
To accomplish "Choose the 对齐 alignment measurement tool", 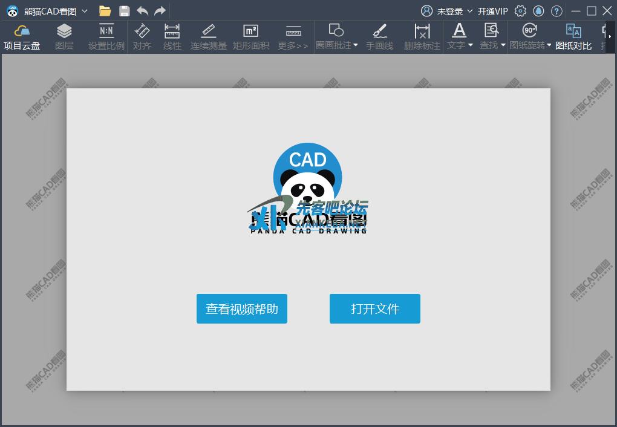I will (x=142, y=37).
